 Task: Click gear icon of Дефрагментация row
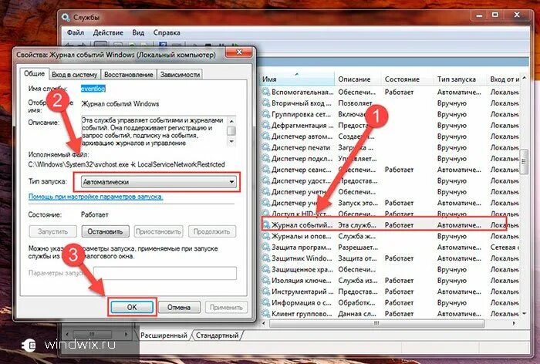click(x=265, y=125)
